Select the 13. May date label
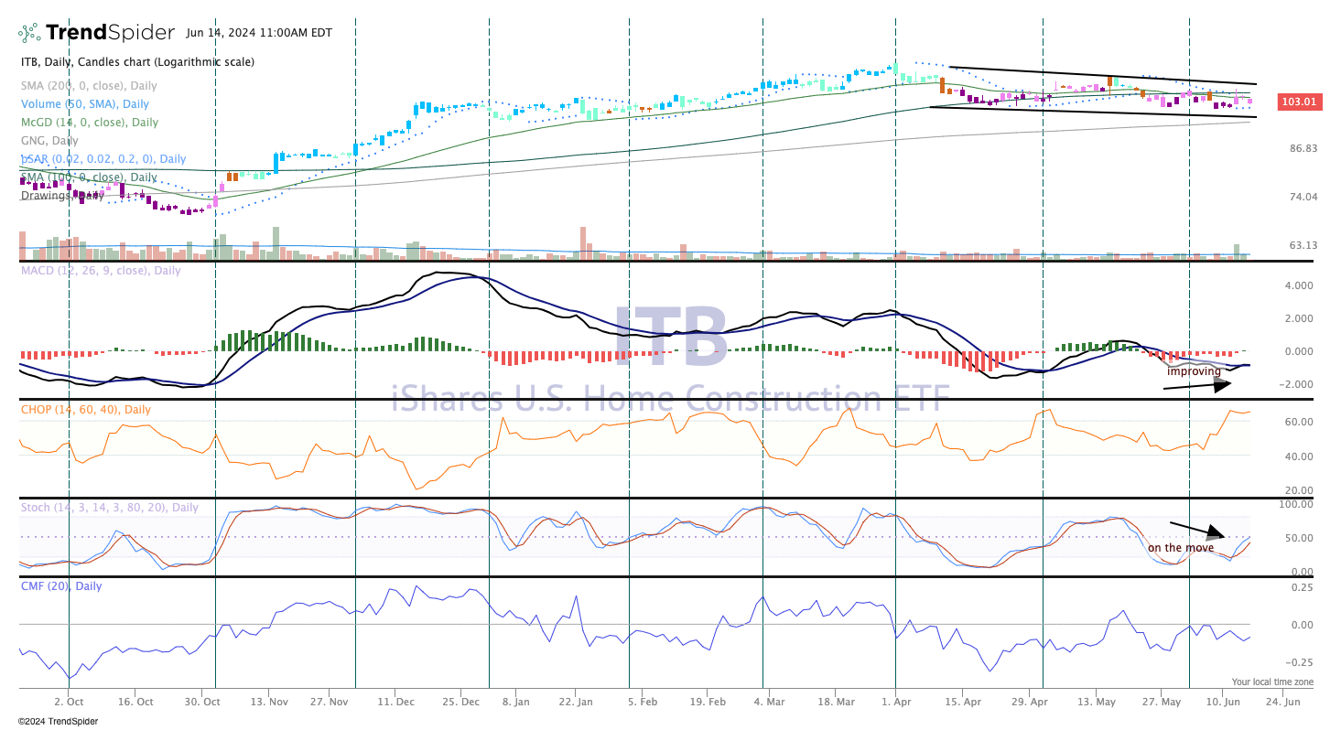The height and width of the screenshot is (730, 1341). point(1096,702)
